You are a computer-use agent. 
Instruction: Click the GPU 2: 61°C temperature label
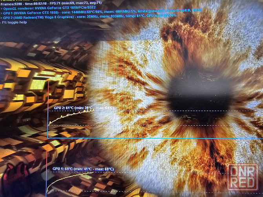pos(84,108)
